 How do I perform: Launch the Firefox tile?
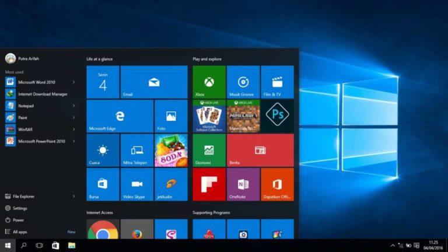pos(137,229)
